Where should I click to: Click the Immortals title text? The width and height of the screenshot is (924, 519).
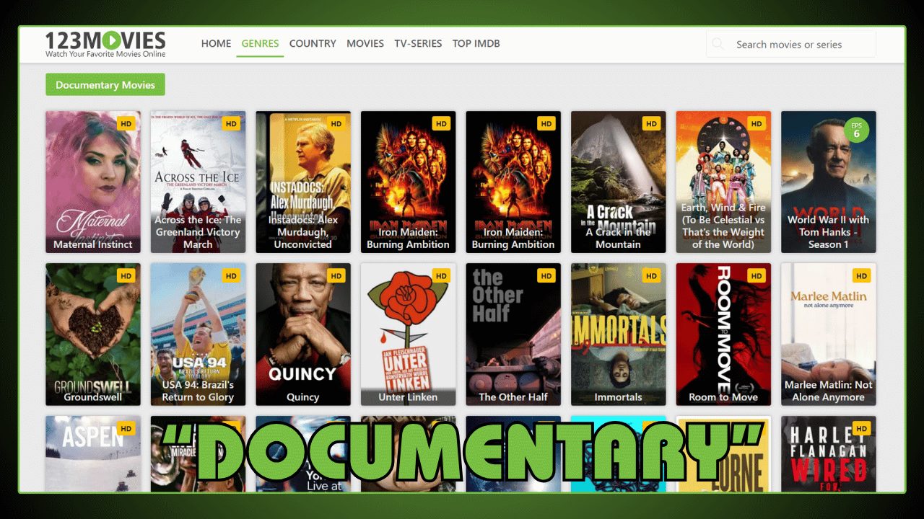click(x=619, y=397)
